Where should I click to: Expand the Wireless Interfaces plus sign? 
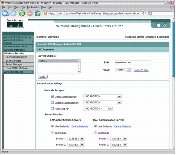click(x=32, y=50)
